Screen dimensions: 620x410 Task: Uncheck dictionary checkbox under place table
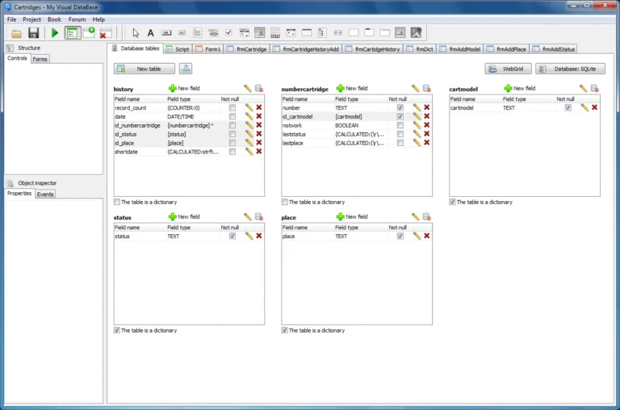coord(284,331)
